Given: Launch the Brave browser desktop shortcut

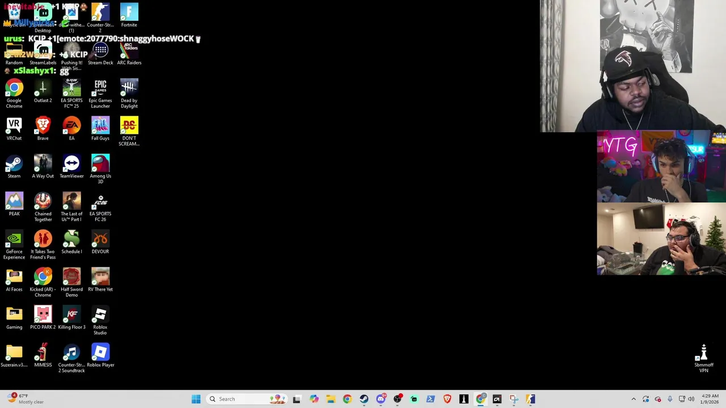Looking at the screenshot, I should pyautogui.click(x=43, y=129).
